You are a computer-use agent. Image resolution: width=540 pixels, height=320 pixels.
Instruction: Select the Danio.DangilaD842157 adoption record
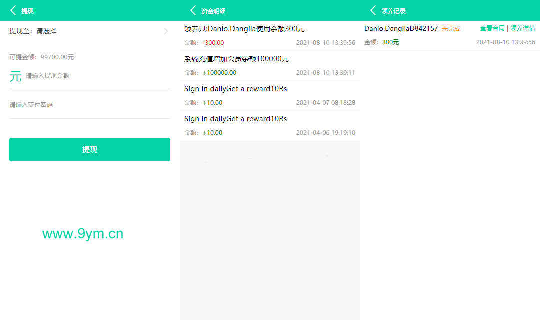[401, 29]
